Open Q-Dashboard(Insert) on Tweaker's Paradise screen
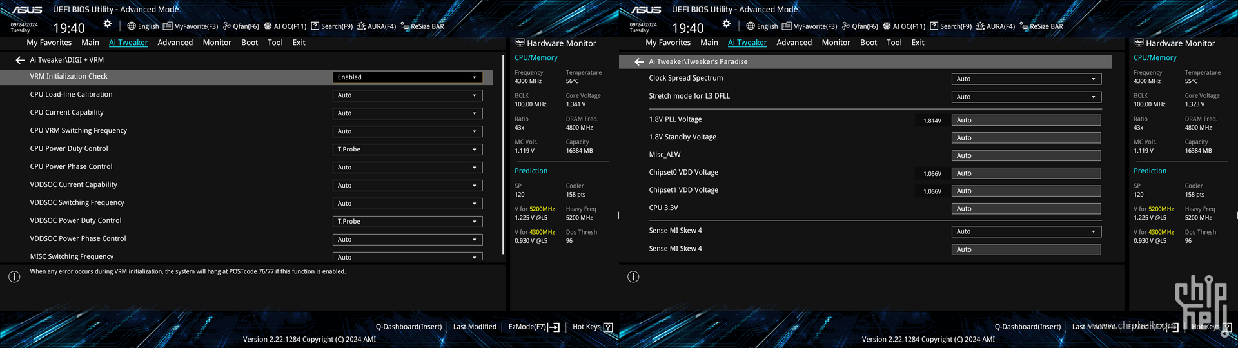Viewport: 1238px width, 348px height. (1028, 327)
